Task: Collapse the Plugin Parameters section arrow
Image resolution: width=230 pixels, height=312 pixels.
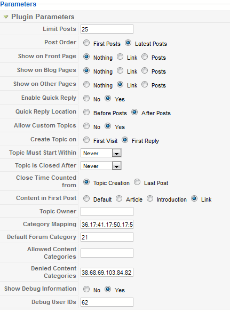Action: tap(6, 17)
